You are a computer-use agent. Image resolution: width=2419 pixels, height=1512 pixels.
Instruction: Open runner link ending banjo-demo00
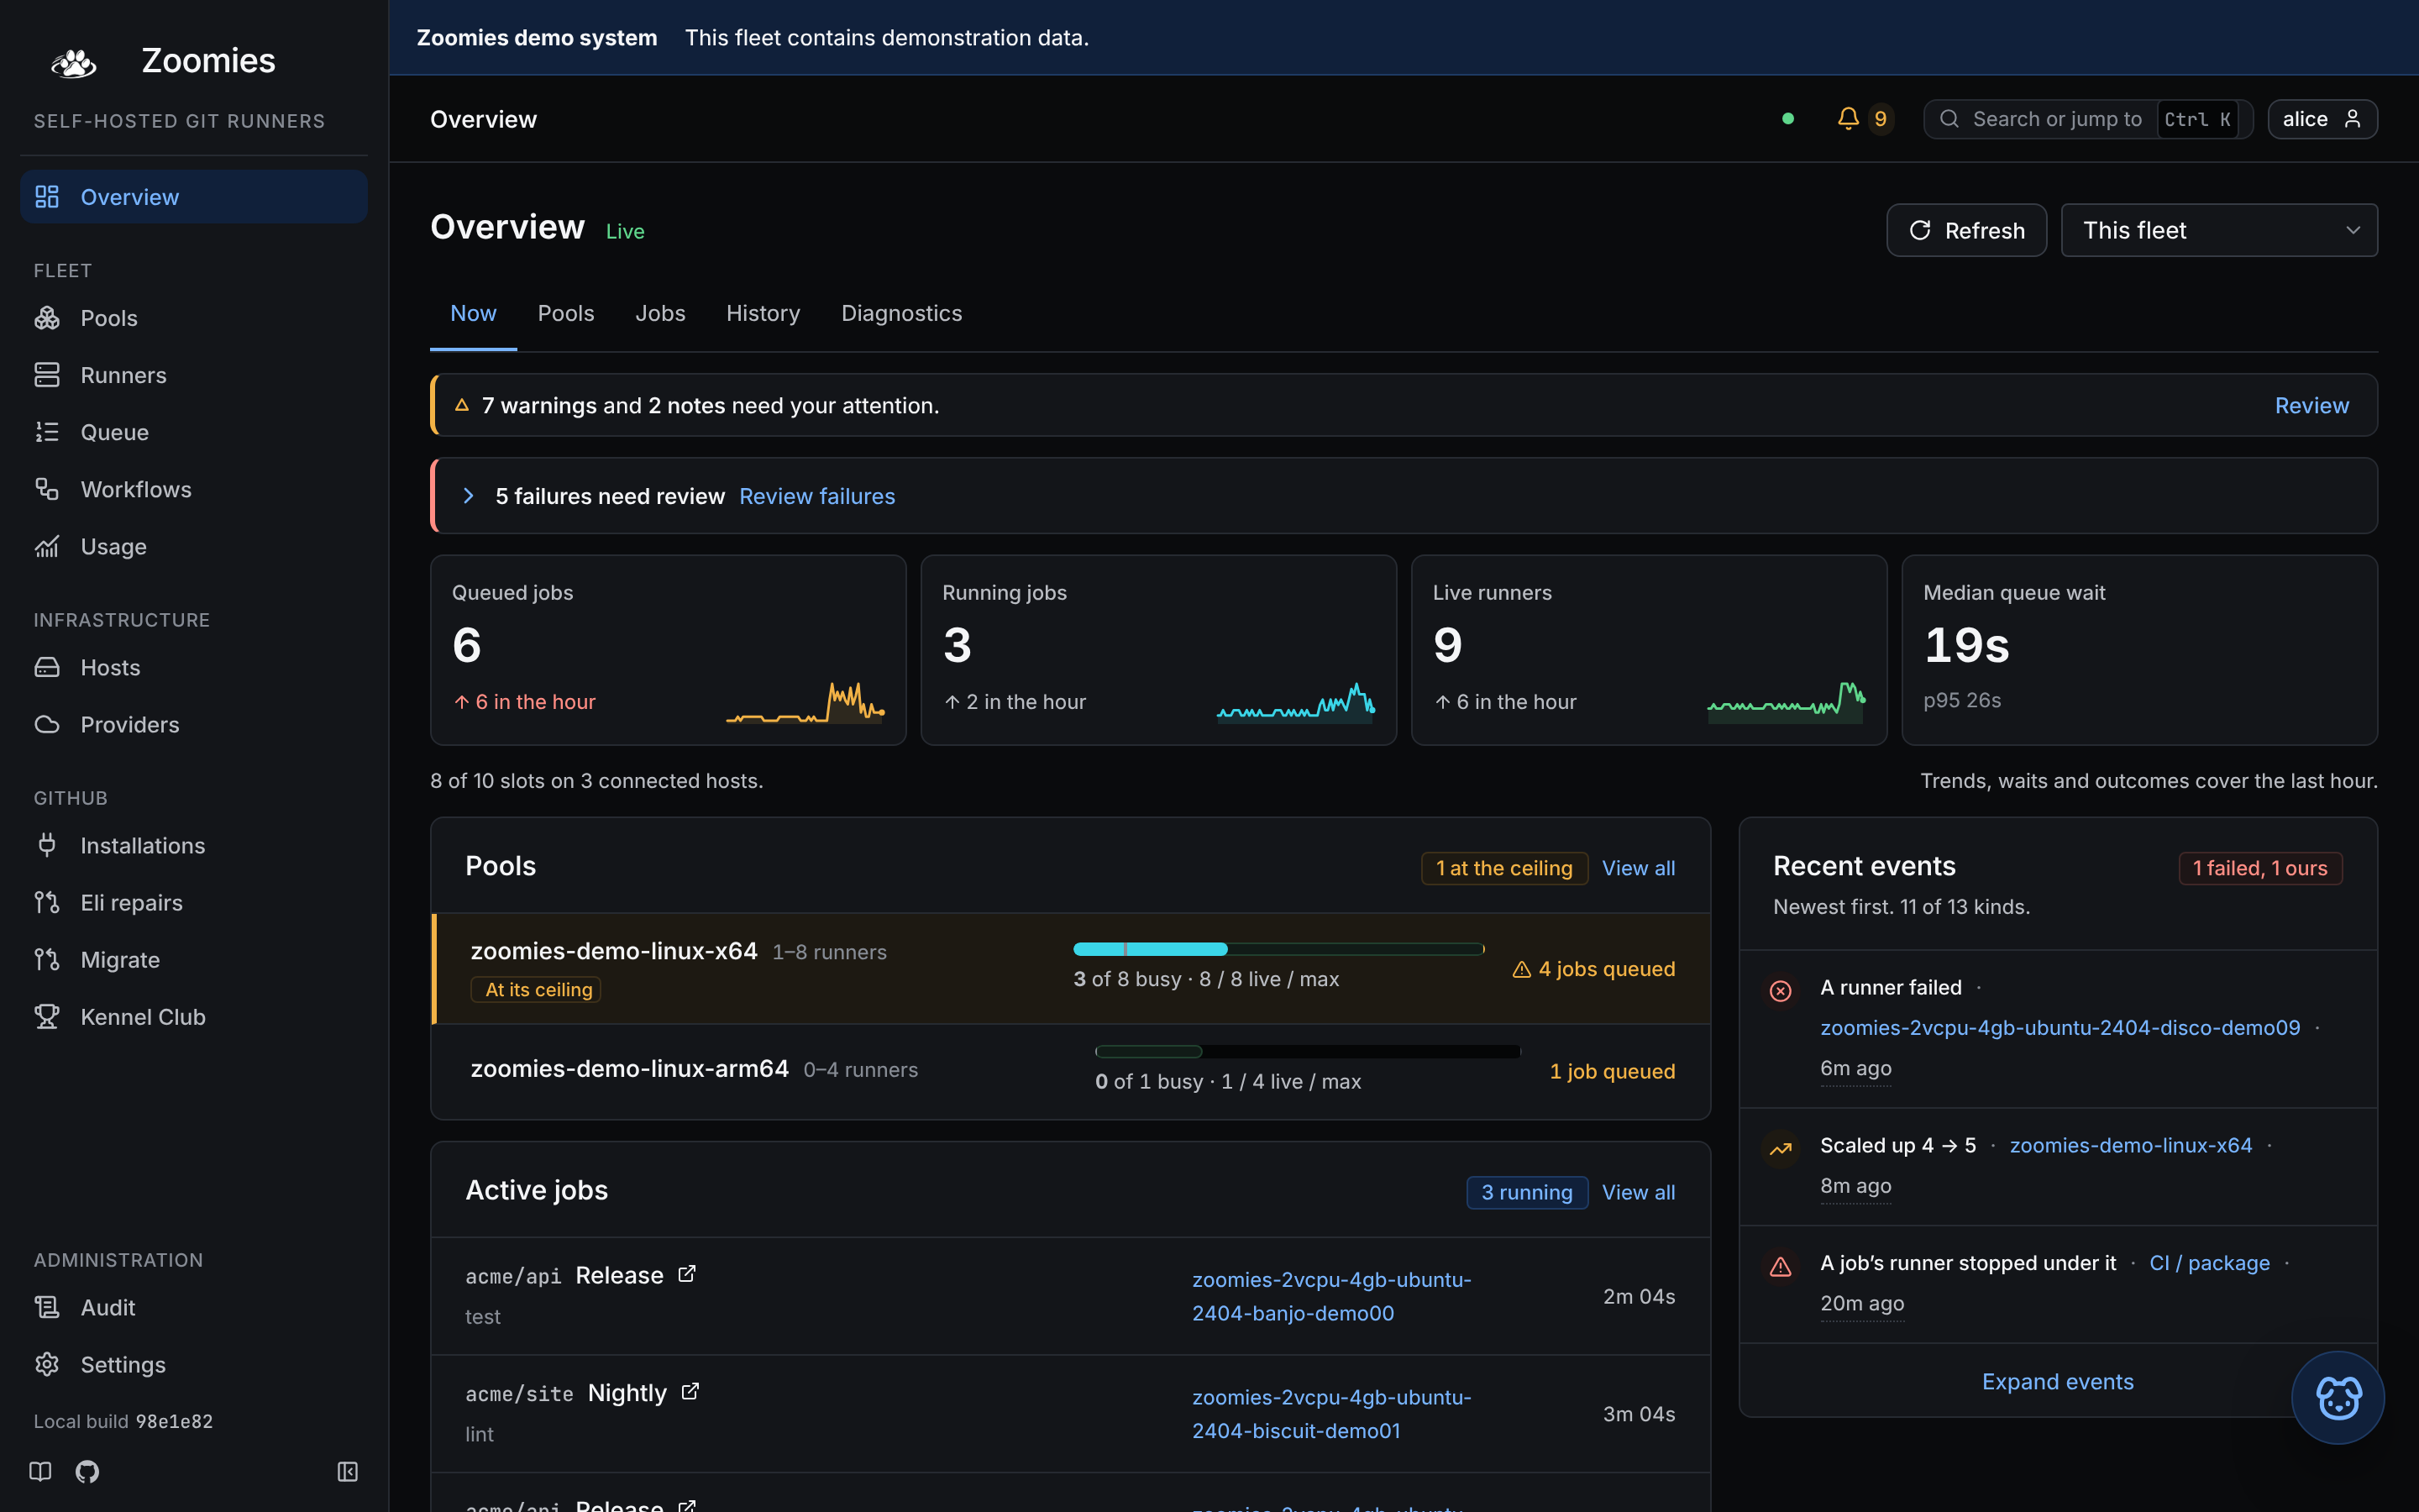1331,1296
